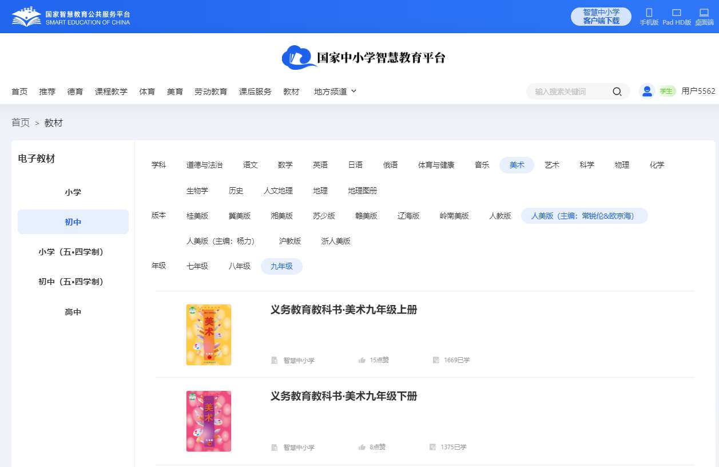Filter by 九年级 grade
The width and height of the screenshot is (719, 467).
point(281,266)
